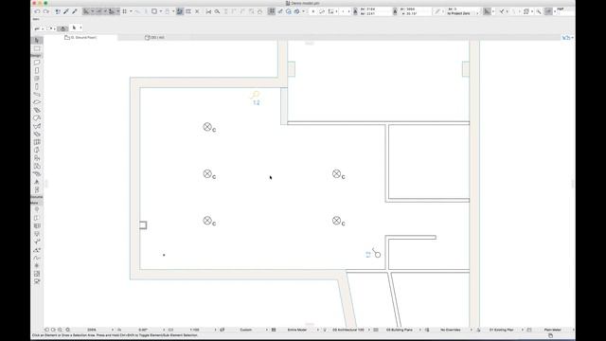Choose the Shell tool in toolbox
The height and width of the screenshot is (341, 606).
tap(37, 126)
